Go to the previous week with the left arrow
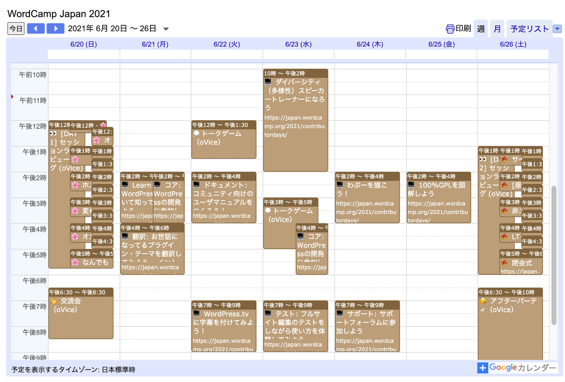 coord(36,29)
